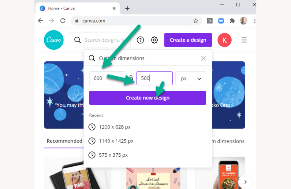Open settings gear icon in Canva header
291x189 pixels.
(154, 40)
